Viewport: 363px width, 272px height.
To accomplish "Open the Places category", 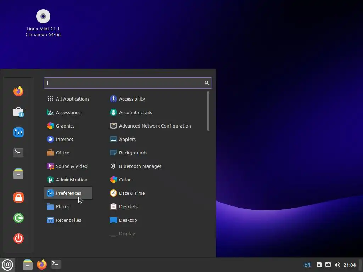I will tap(68, 206).
